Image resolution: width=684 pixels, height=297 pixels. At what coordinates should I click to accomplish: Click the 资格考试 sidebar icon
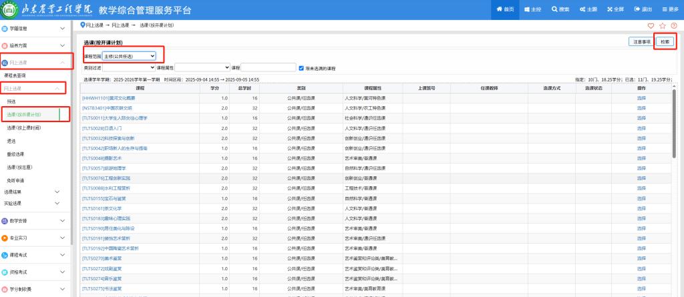(5, 272)
